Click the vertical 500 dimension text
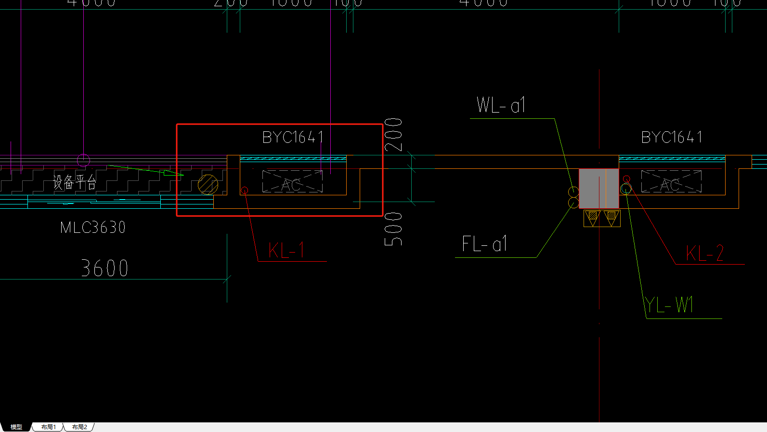The width and height of the screenshot is (767, 432). [x=393, y=229]
